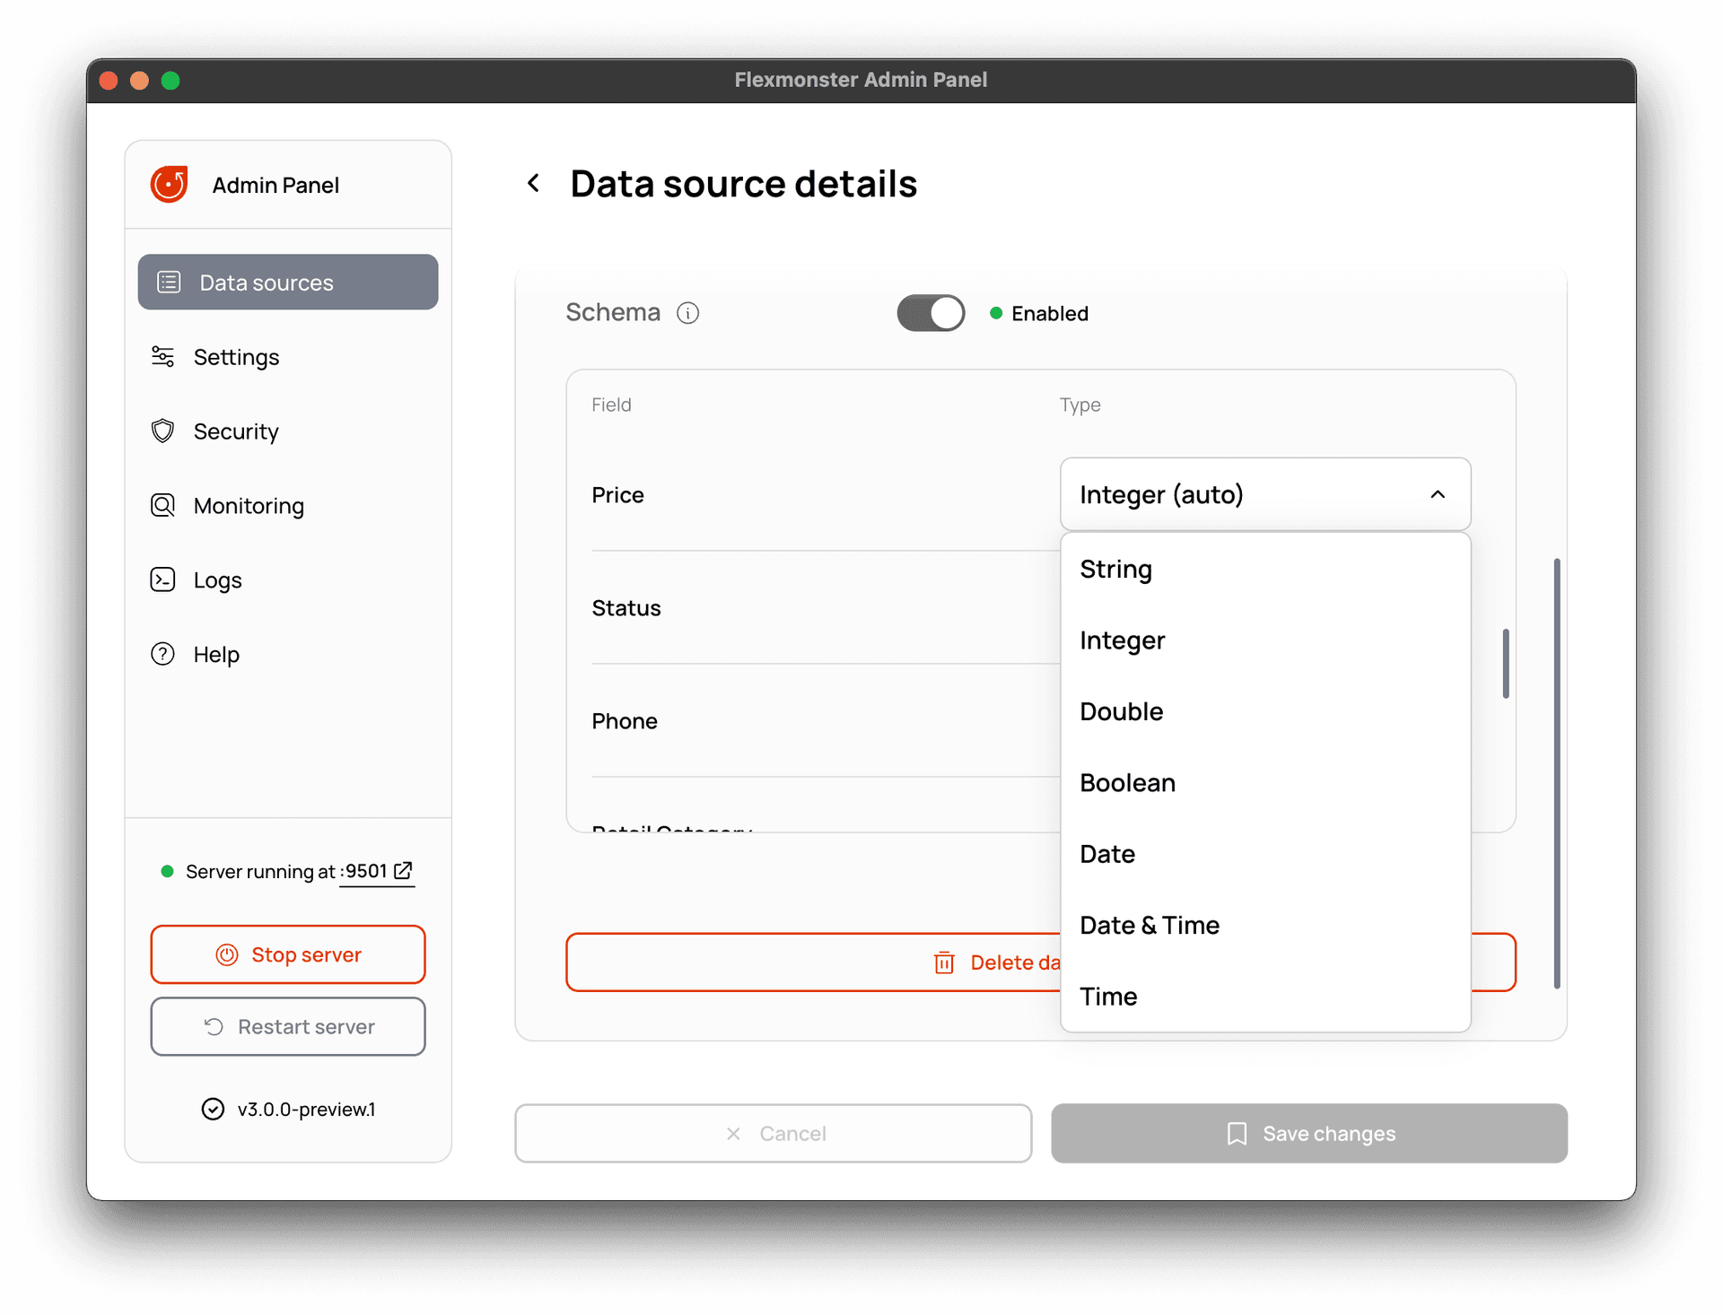Open the Security section via shield icon
Screen dimensions: 1723x1315
coord(162,431)
